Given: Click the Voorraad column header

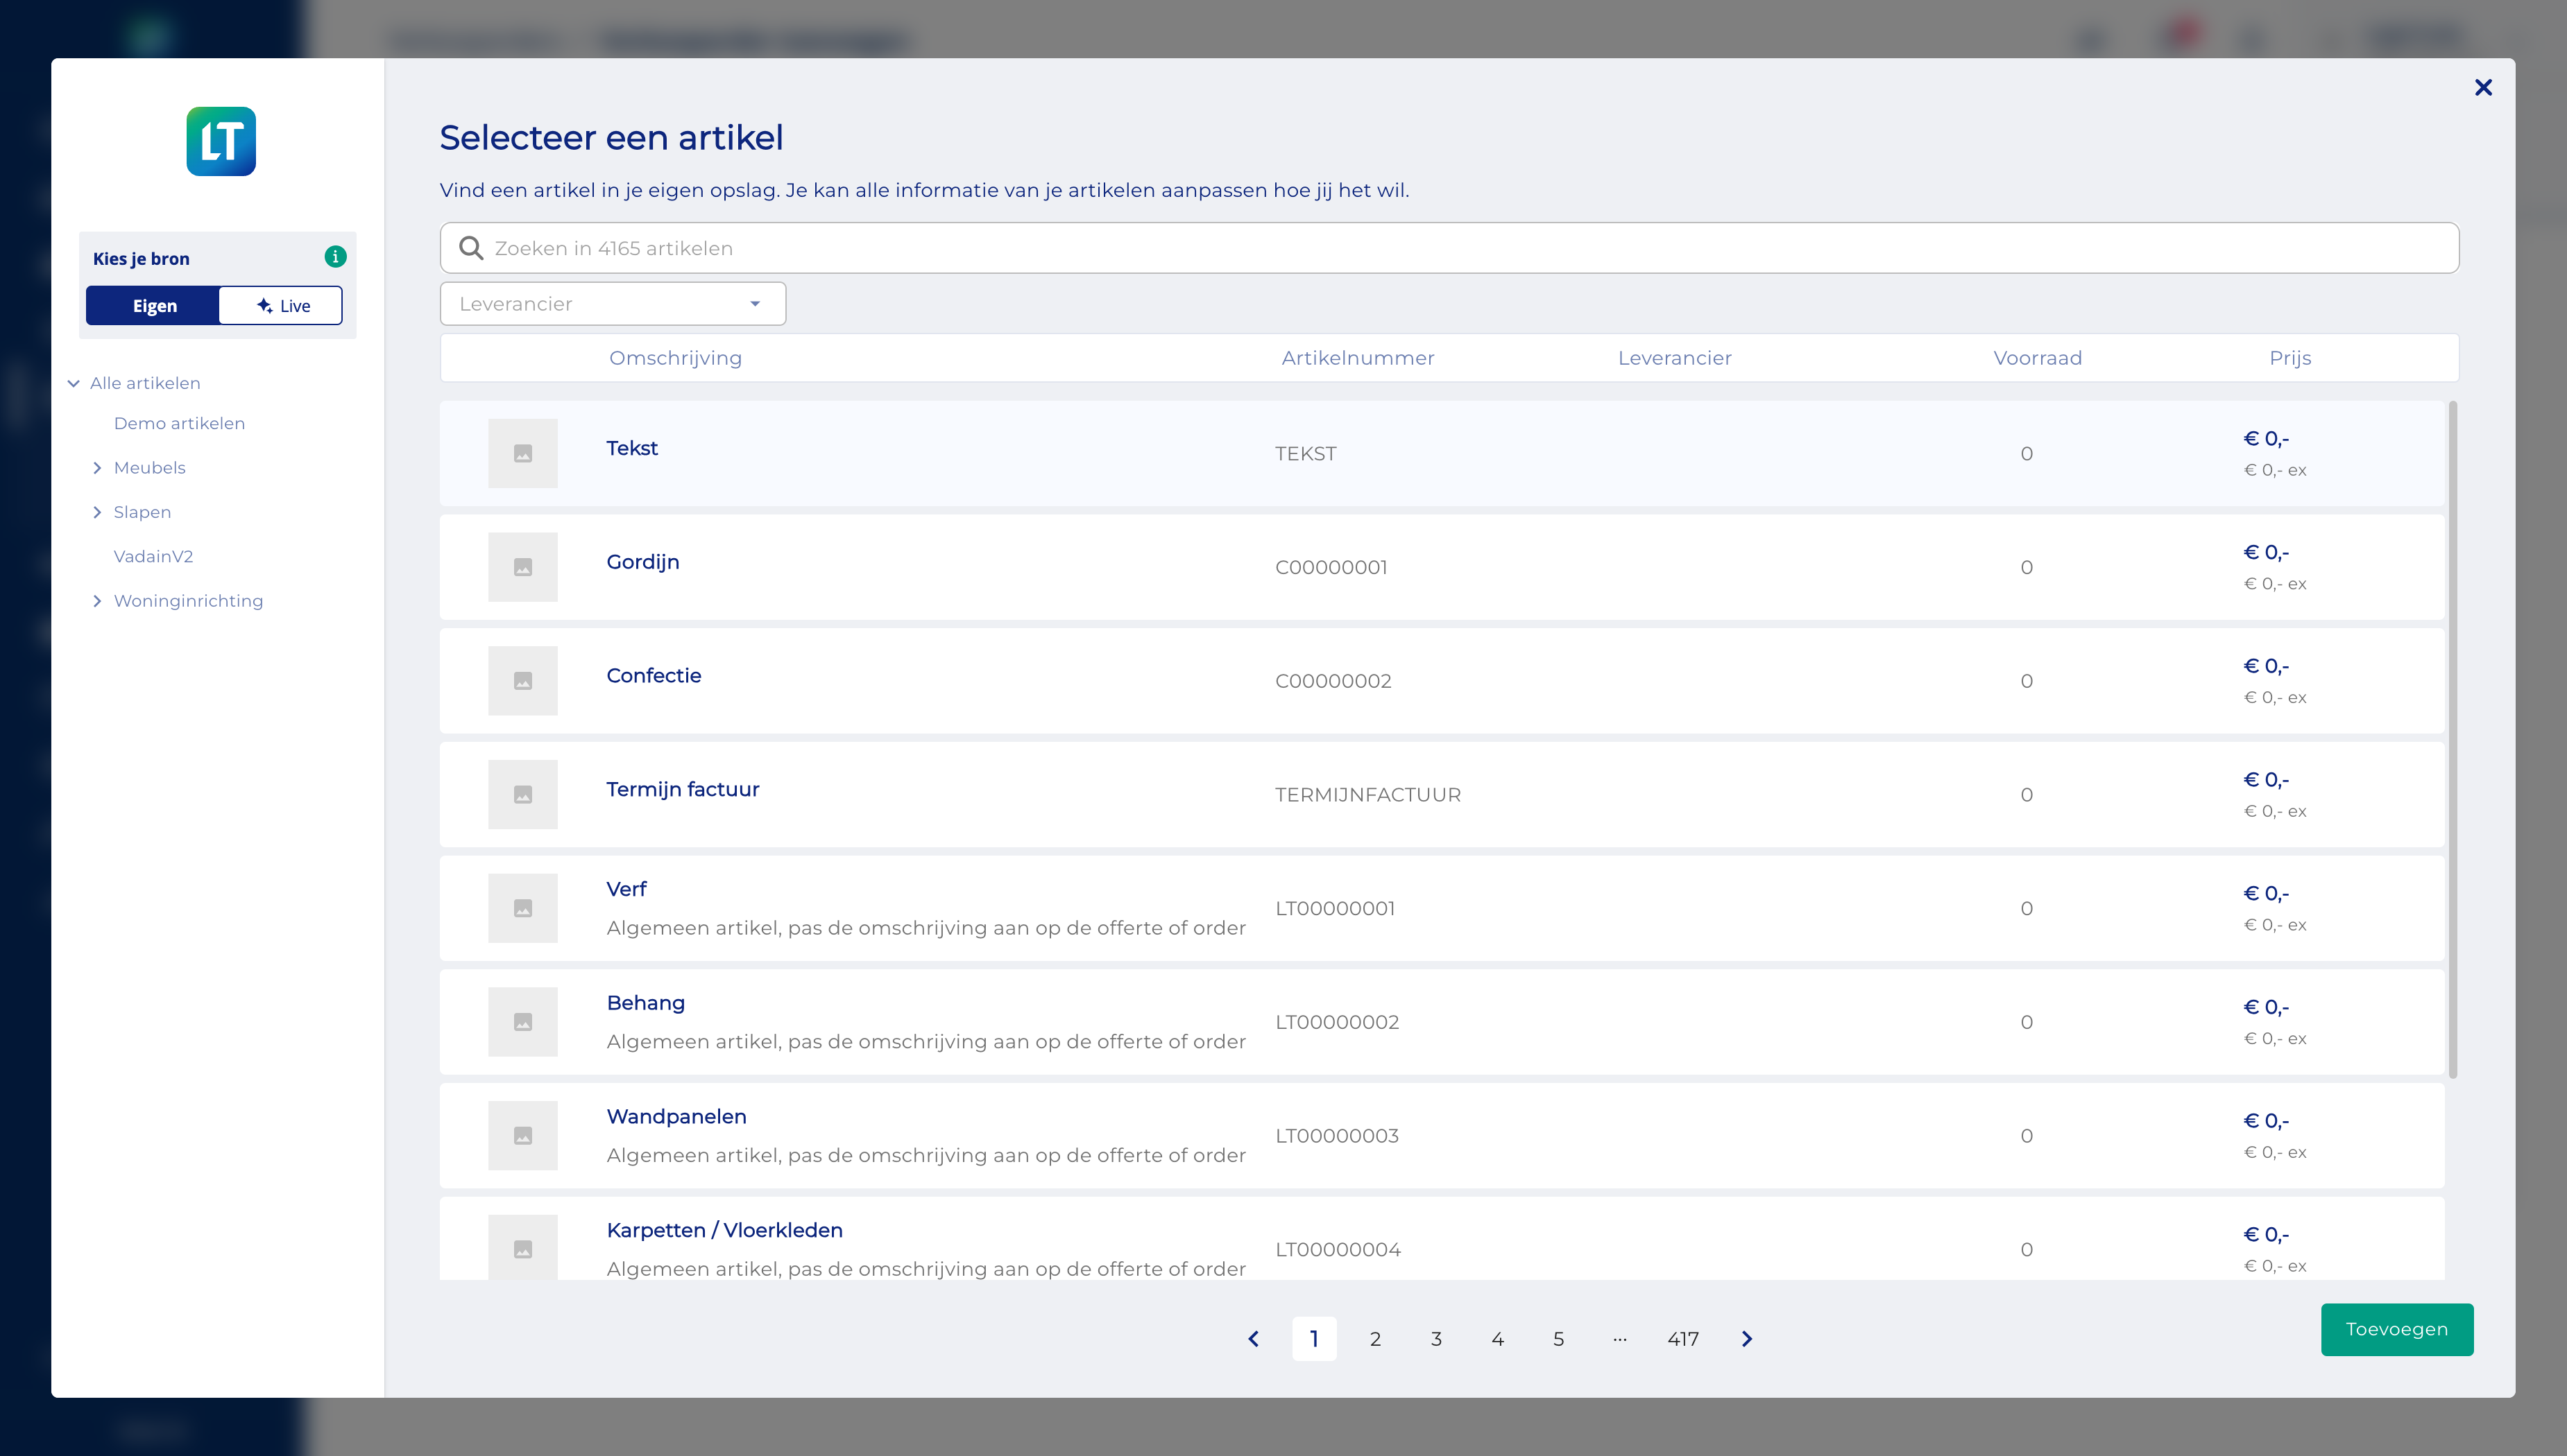Looking at the screenshot, I should coord(2037,358).
